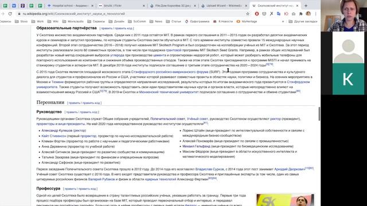Open the Владислав Сурков link
The height and width of the screenshot is (206, 367).
coord(209,169)
